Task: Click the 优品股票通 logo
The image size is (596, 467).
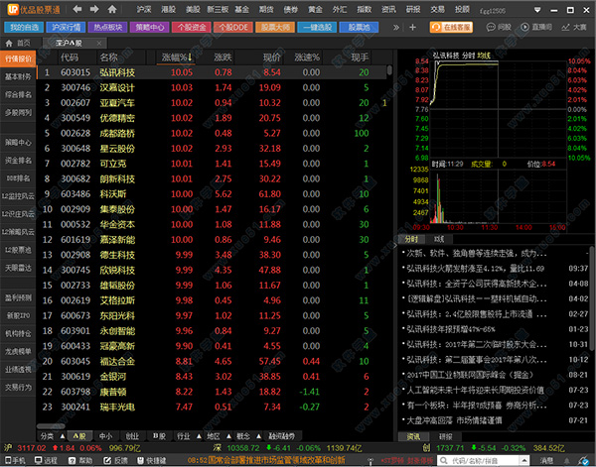Action: (33, 10)
